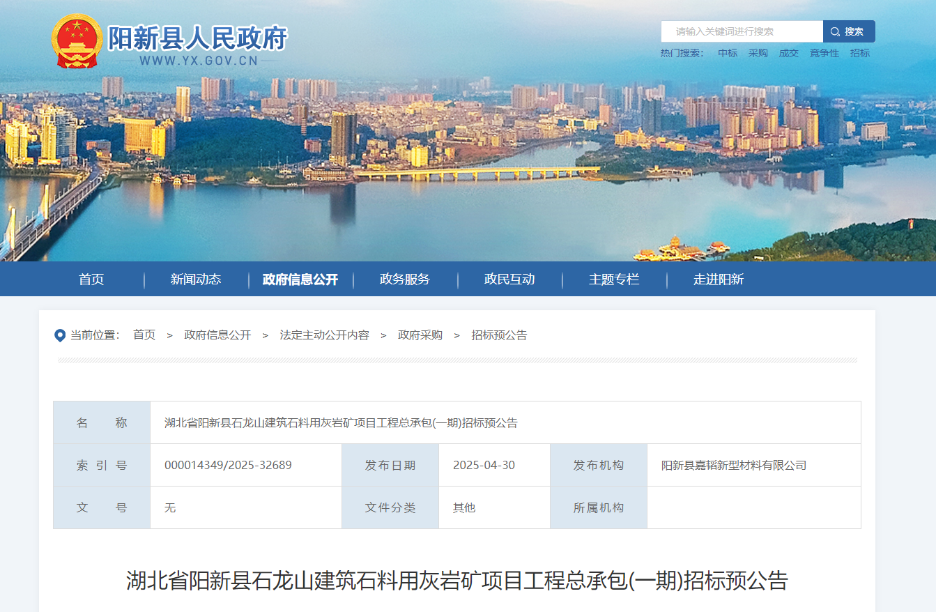Click the hot search keyword 采购
936x612 pixels.
coord(758,53)
